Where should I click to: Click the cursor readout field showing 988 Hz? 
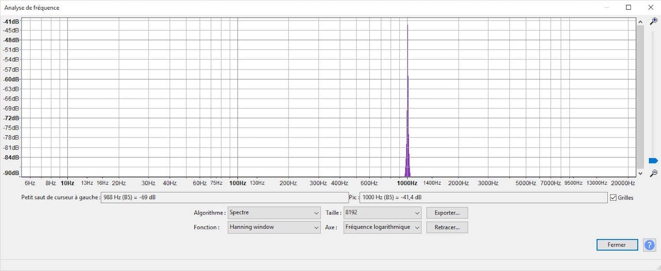[224, 198]
